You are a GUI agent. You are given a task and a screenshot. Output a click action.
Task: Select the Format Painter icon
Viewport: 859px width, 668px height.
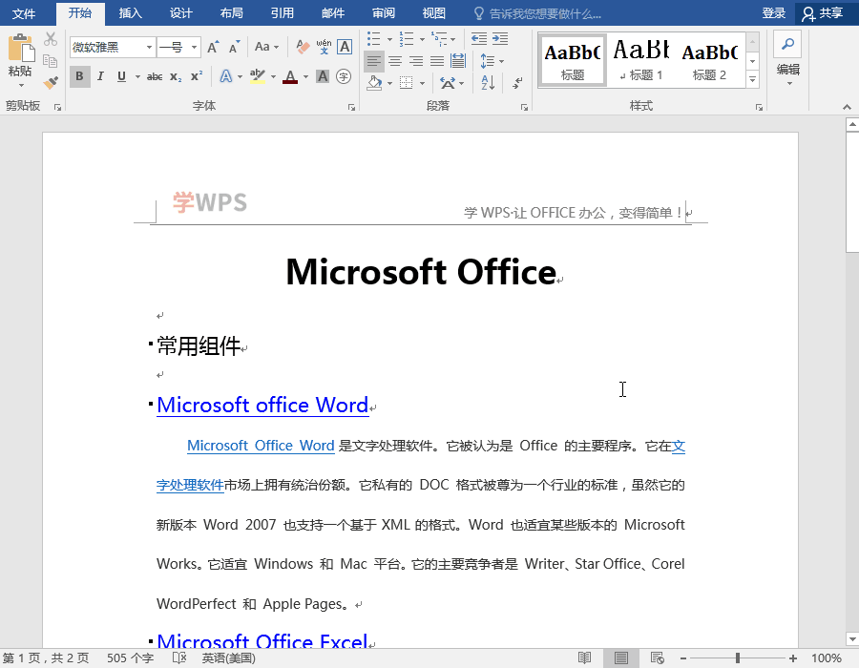tap(50, 81)
